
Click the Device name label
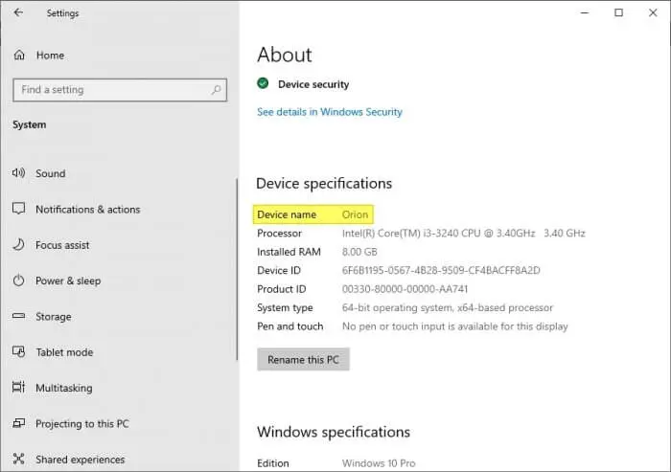point(287,214)
